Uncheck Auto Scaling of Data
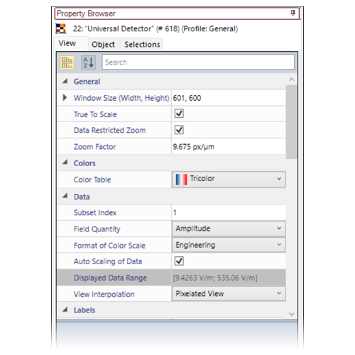The width and height of the screenshot is (355, 355). point(179,261)
